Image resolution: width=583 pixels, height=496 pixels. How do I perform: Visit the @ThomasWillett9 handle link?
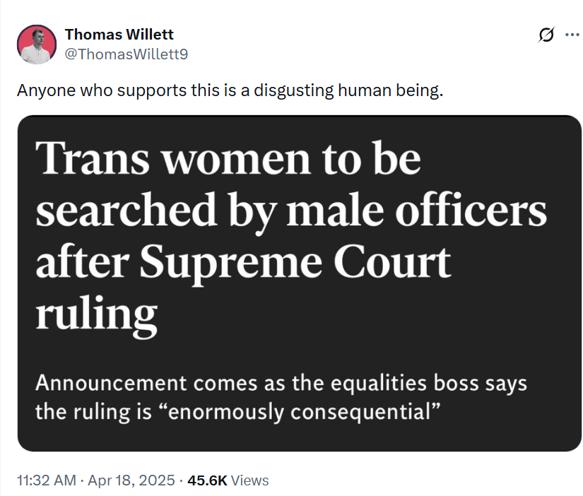[x=126, y=53]
